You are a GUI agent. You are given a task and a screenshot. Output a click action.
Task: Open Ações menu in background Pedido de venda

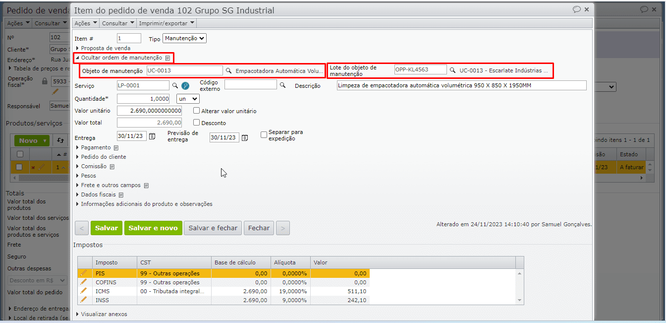tap(18, 23)
